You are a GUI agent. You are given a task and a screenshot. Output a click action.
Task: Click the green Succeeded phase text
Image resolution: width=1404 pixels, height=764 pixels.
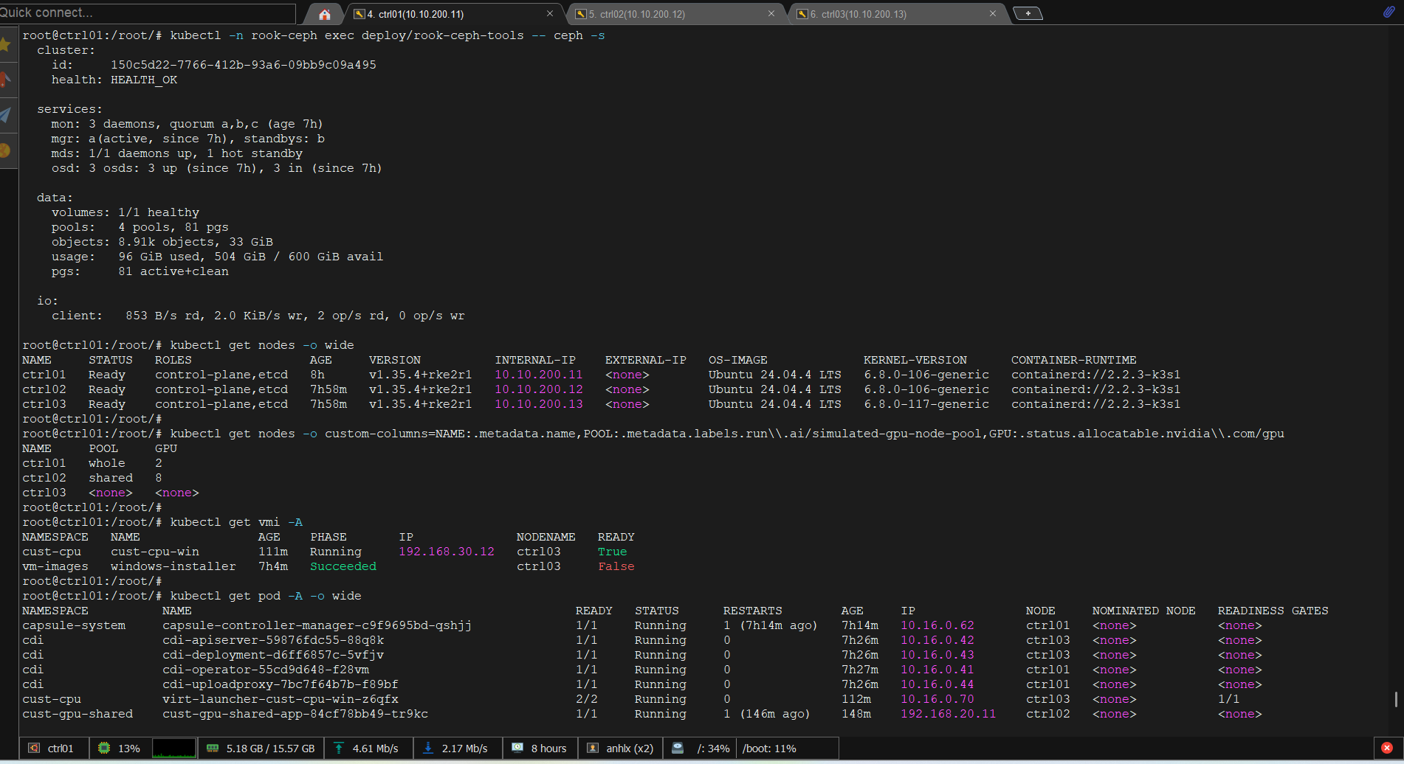tap(343, 566)
